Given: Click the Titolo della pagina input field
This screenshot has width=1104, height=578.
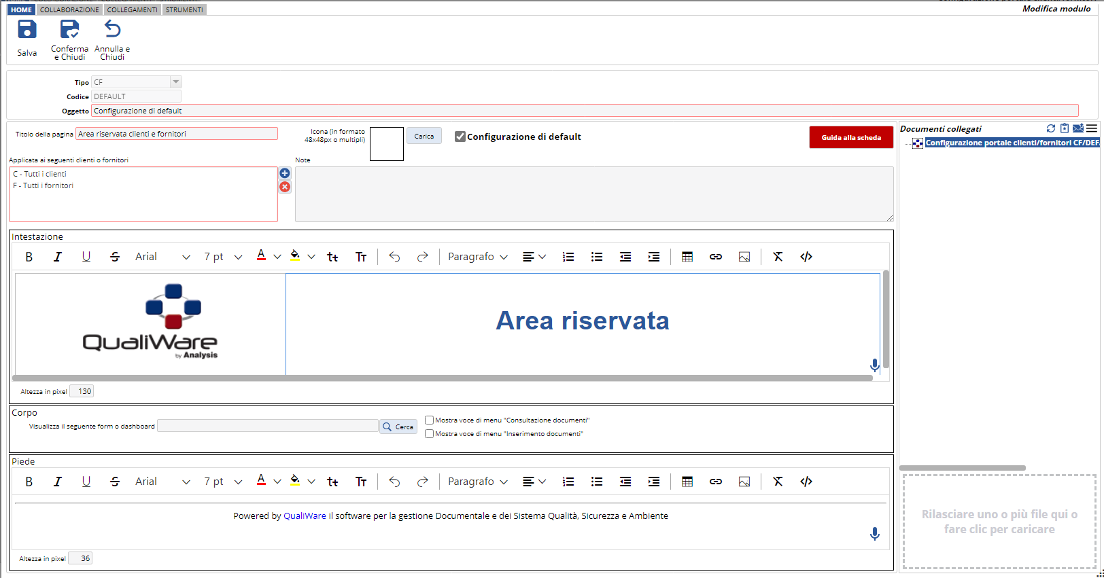Looking at the screenshot, I should [177, 134].
